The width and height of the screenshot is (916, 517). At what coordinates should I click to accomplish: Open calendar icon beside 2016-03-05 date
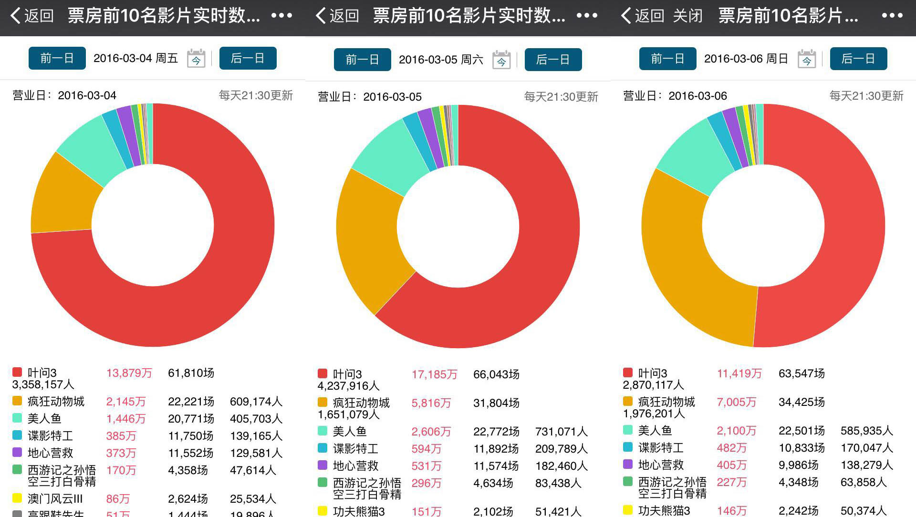click(501, 60)
